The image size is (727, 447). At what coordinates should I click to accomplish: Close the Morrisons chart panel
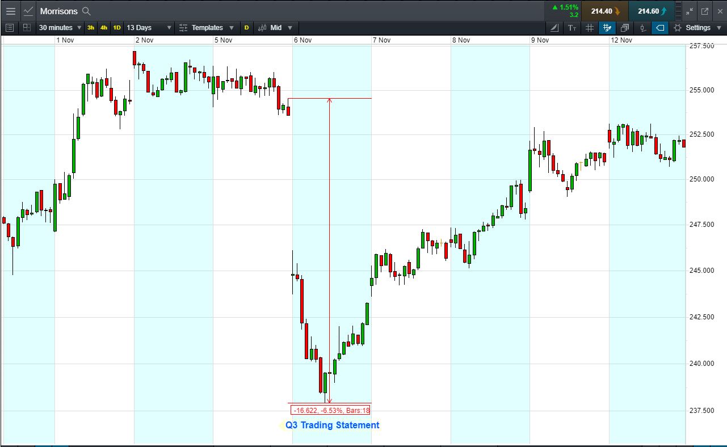(719, 11)
